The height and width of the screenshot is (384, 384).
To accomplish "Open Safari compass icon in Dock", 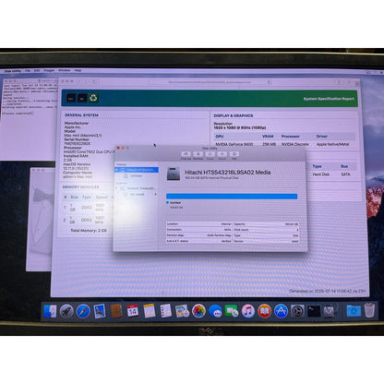I will (83, 311).
